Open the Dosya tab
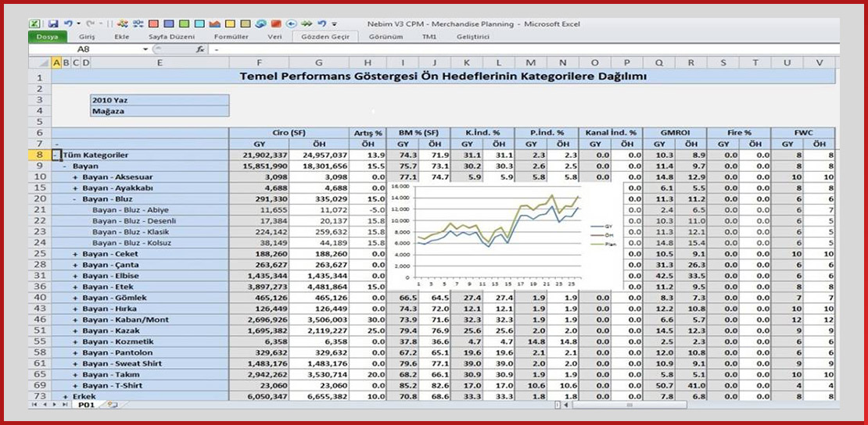 click(48, 37)
